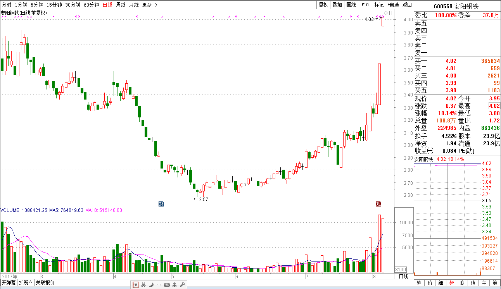
Task: Select the 日线 daily period
Action: (107, 5)
